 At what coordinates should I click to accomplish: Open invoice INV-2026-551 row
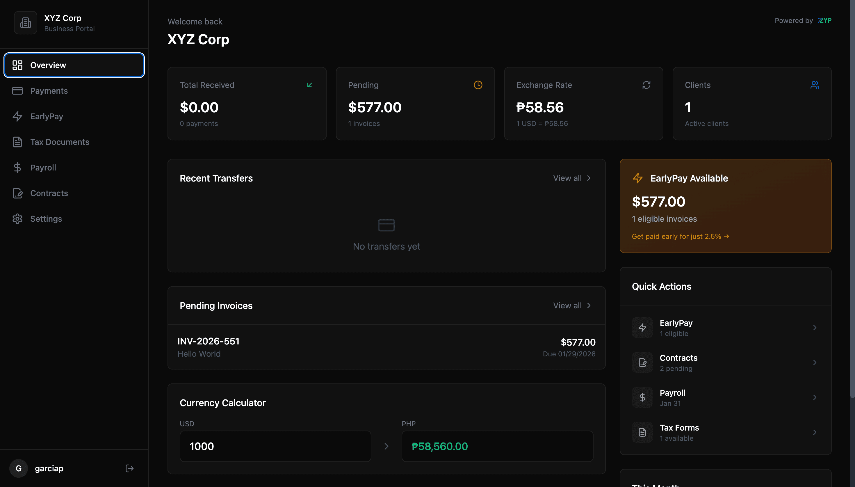pos(386,347)
